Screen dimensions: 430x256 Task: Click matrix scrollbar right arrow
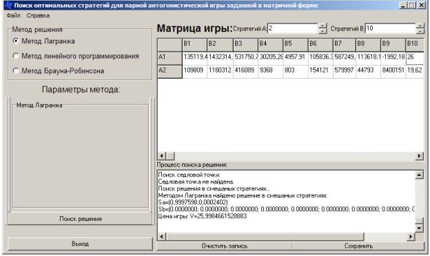click(x=419, y=156)
